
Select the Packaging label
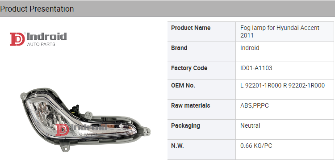pyautogui.click(x=185, y=125)
